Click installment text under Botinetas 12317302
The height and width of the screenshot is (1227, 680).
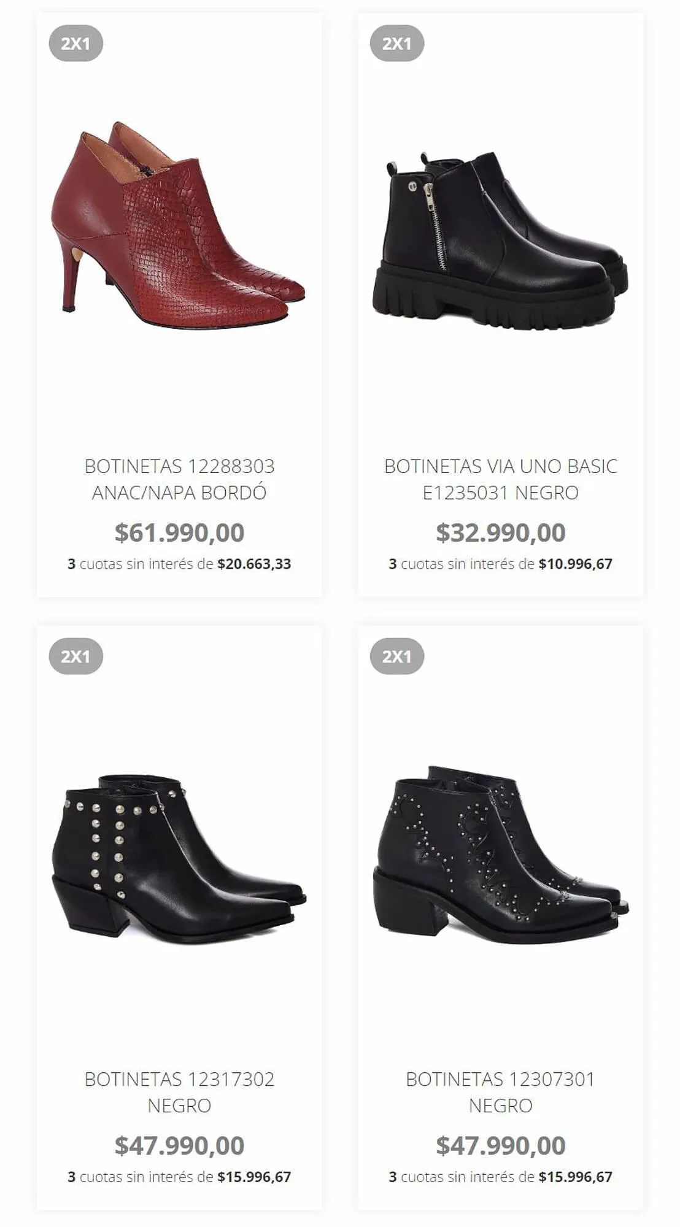click(179, 1177)
